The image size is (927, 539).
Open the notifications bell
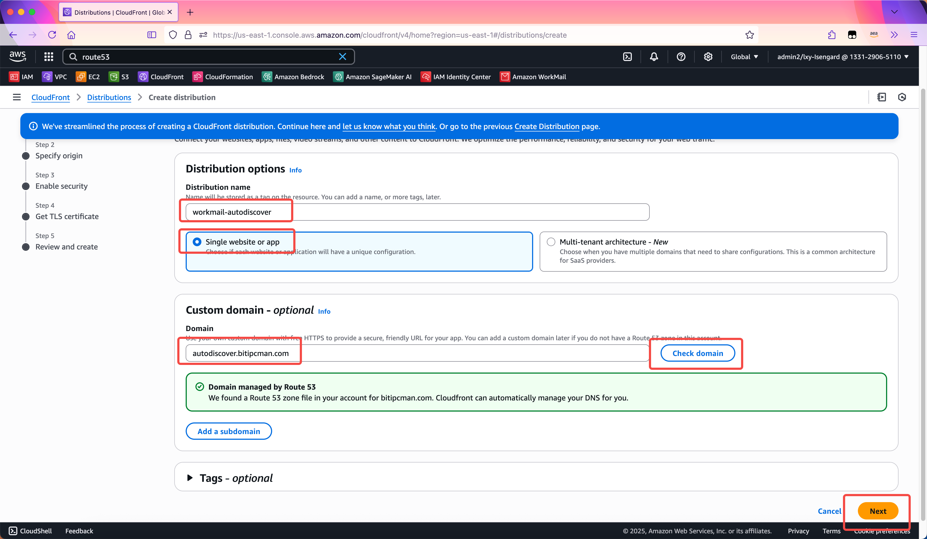point(654,57)
